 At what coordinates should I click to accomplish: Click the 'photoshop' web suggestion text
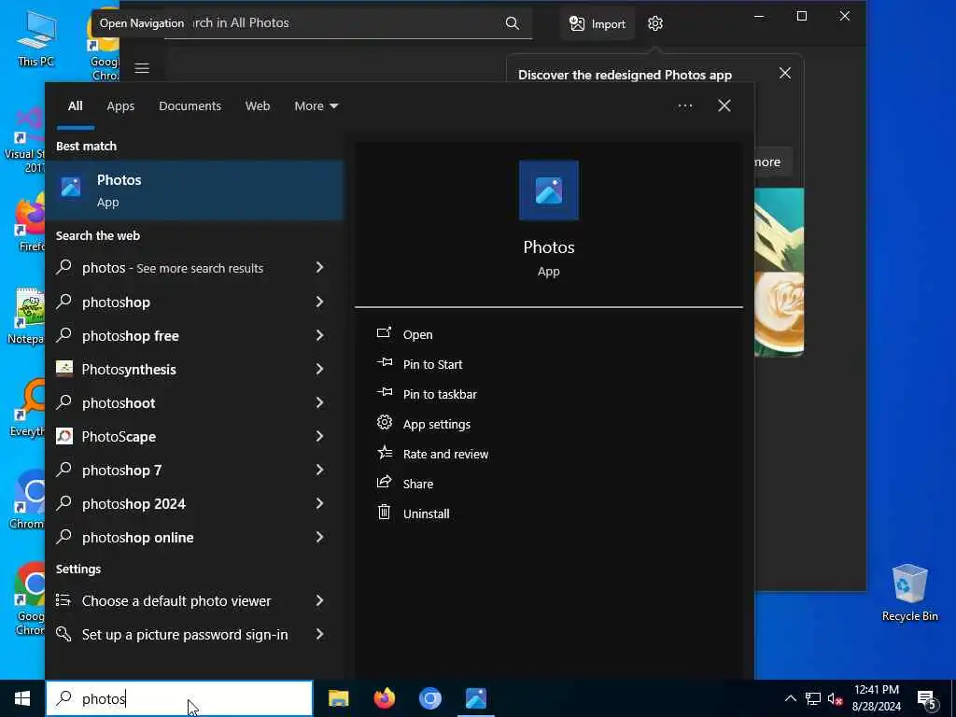(116, 302)
